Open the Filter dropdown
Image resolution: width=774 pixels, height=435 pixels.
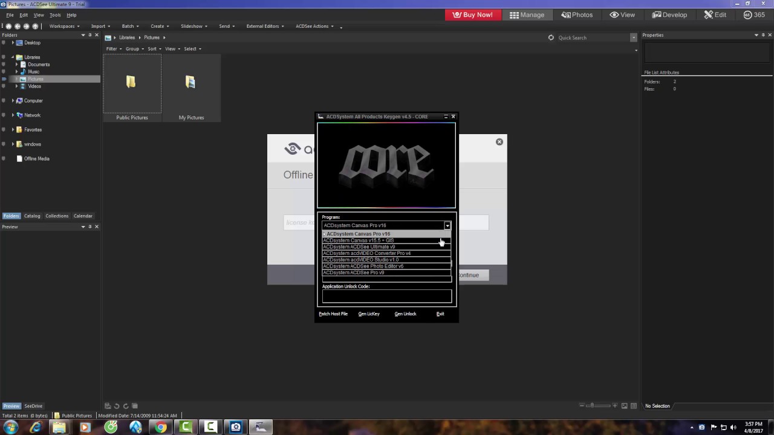coord(114,48)
